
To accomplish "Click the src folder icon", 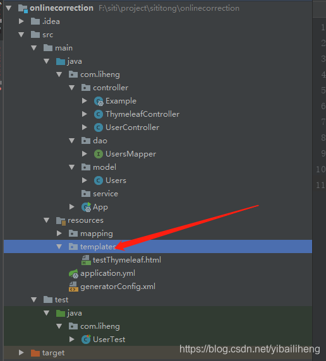I will tap(35, 35).
